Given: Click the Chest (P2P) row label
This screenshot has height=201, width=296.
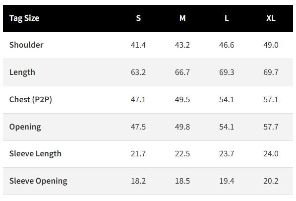Looking at the screenshot, I should pyautogui.click(x=31, y=100).
